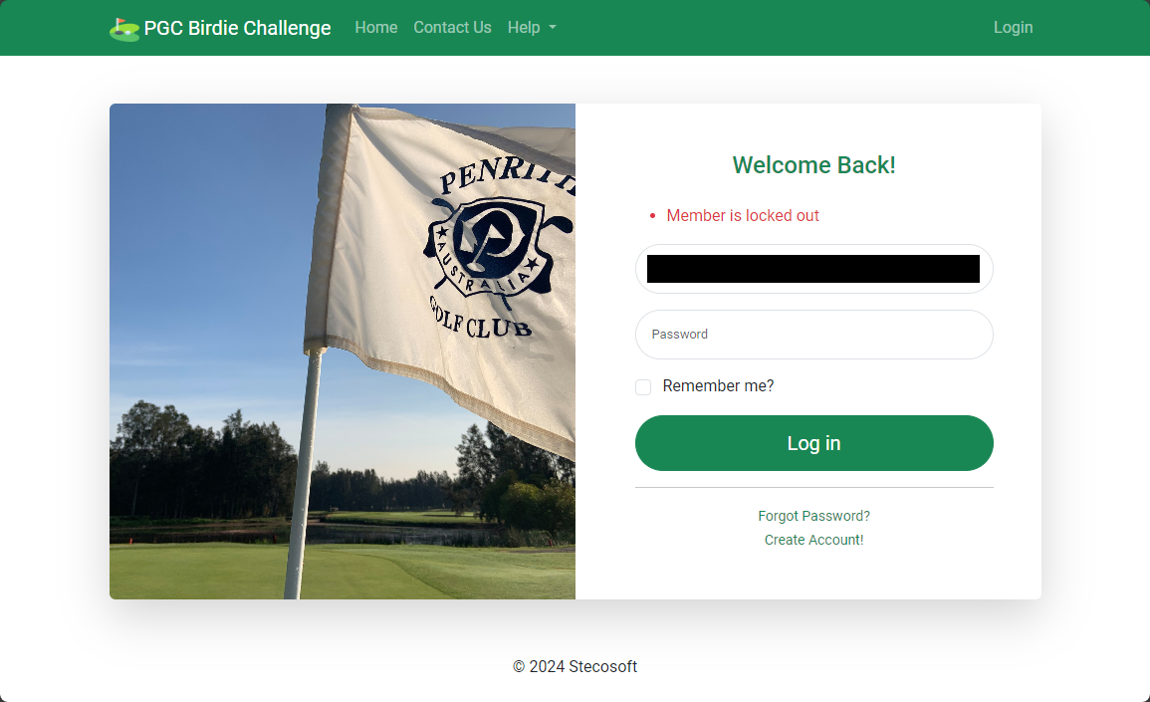Click the white flagpole in the photo
Screen dimensions: 1150x702
point(302,473)
